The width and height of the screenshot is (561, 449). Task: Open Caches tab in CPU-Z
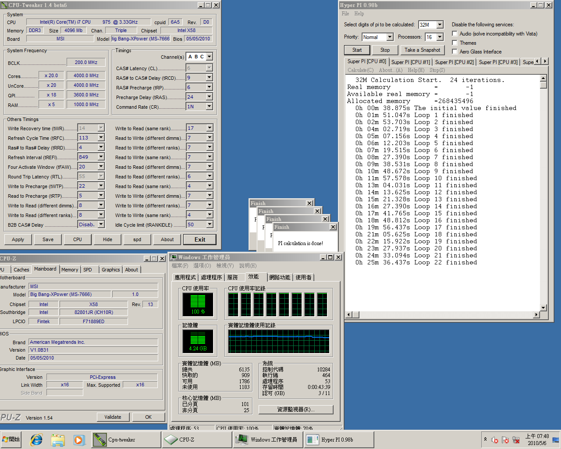pyautogui.click(x=21, y=270)
